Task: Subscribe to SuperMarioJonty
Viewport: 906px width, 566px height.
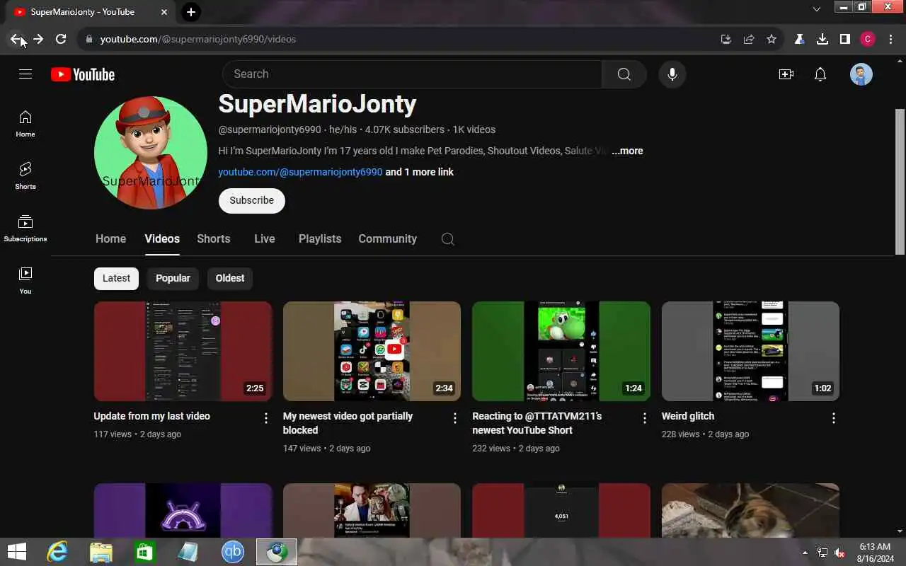Action: click(251, 200)
